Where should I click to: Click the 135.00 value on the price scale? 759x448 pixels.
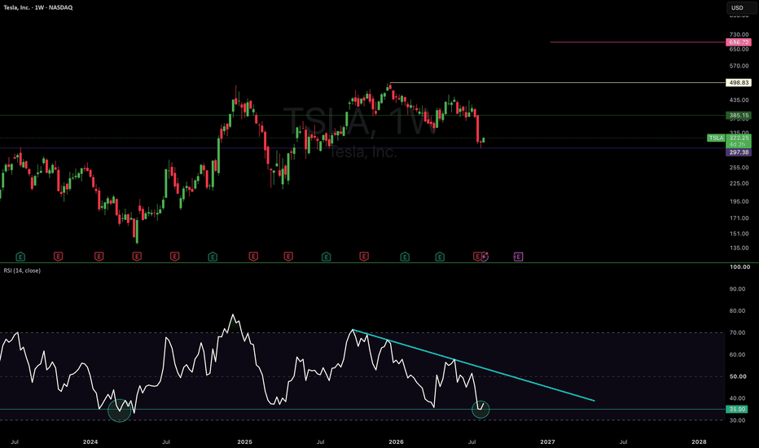click(739, 248)
